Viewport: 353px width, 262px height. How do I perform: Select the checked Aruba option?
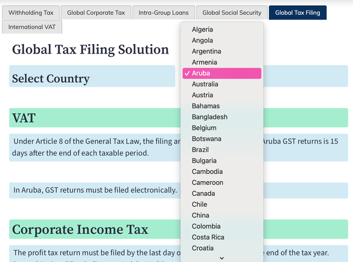click(x=222, y=73)
